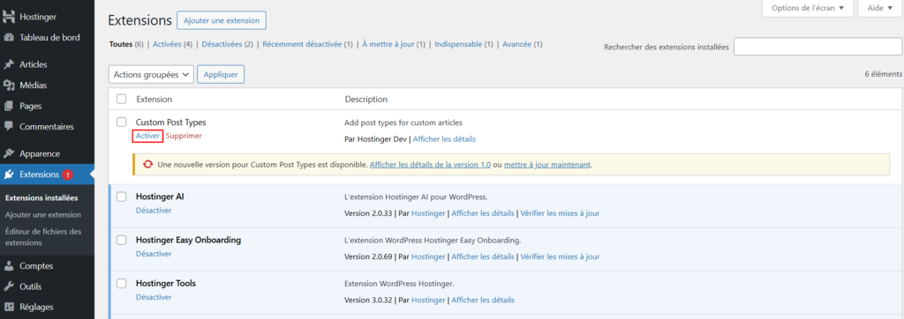
Task: Open Ajouter une extension submenu item
Action: pyautogui.click(x=43, y=215)
